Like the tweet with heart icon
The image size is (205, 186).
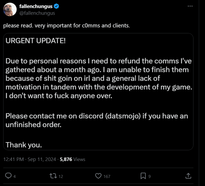tap(98, 176)
